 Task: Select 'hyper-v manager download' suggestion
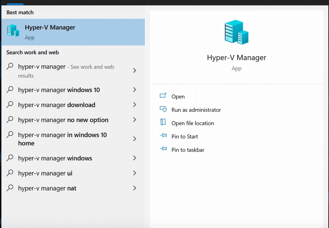tap(73, 105)
